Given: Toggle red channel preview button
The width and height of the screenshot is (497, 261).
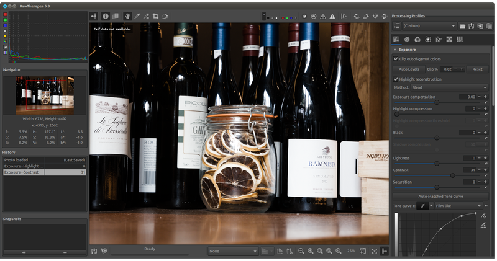Looking at the screenshot, I should [283, 18].
